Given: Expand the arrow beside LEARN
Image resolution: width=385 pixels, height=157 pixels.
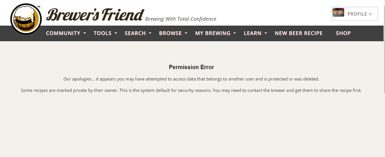Looking at the screenshot, I should (x=266, y=33).
